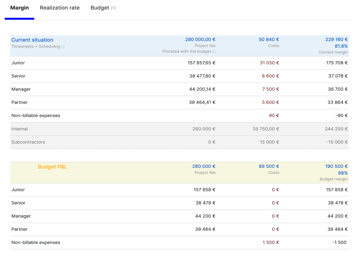This screenshot has height=253, width=352.
Task: Select the Manager row
Action: pos(20,89)
